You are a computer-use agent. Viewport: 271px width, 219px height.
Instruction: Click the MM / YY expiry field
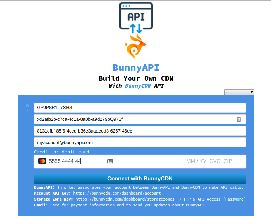point(196,161)
